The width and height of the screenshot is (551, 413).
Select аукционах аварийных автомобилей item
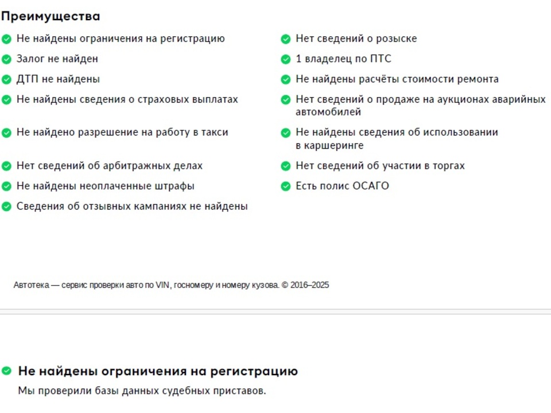421,106
